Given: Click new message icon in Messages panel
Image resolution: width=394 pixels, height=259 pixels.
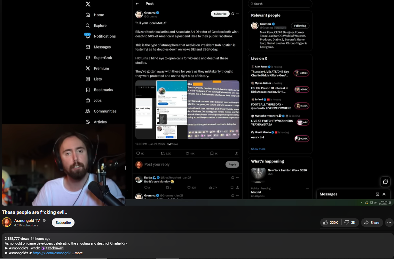Looking at the screenshot, I should point(377,194).
